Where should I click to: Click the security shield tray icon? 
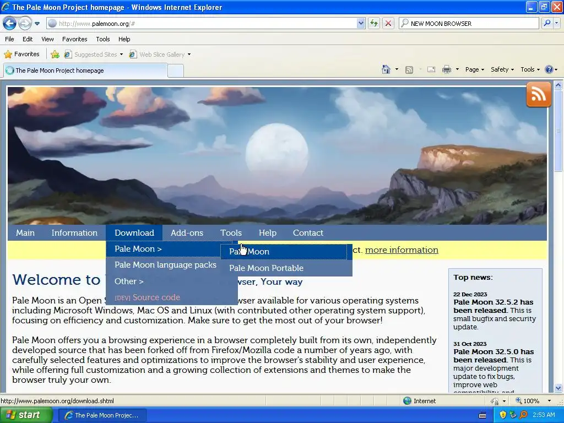pos(503,415)
